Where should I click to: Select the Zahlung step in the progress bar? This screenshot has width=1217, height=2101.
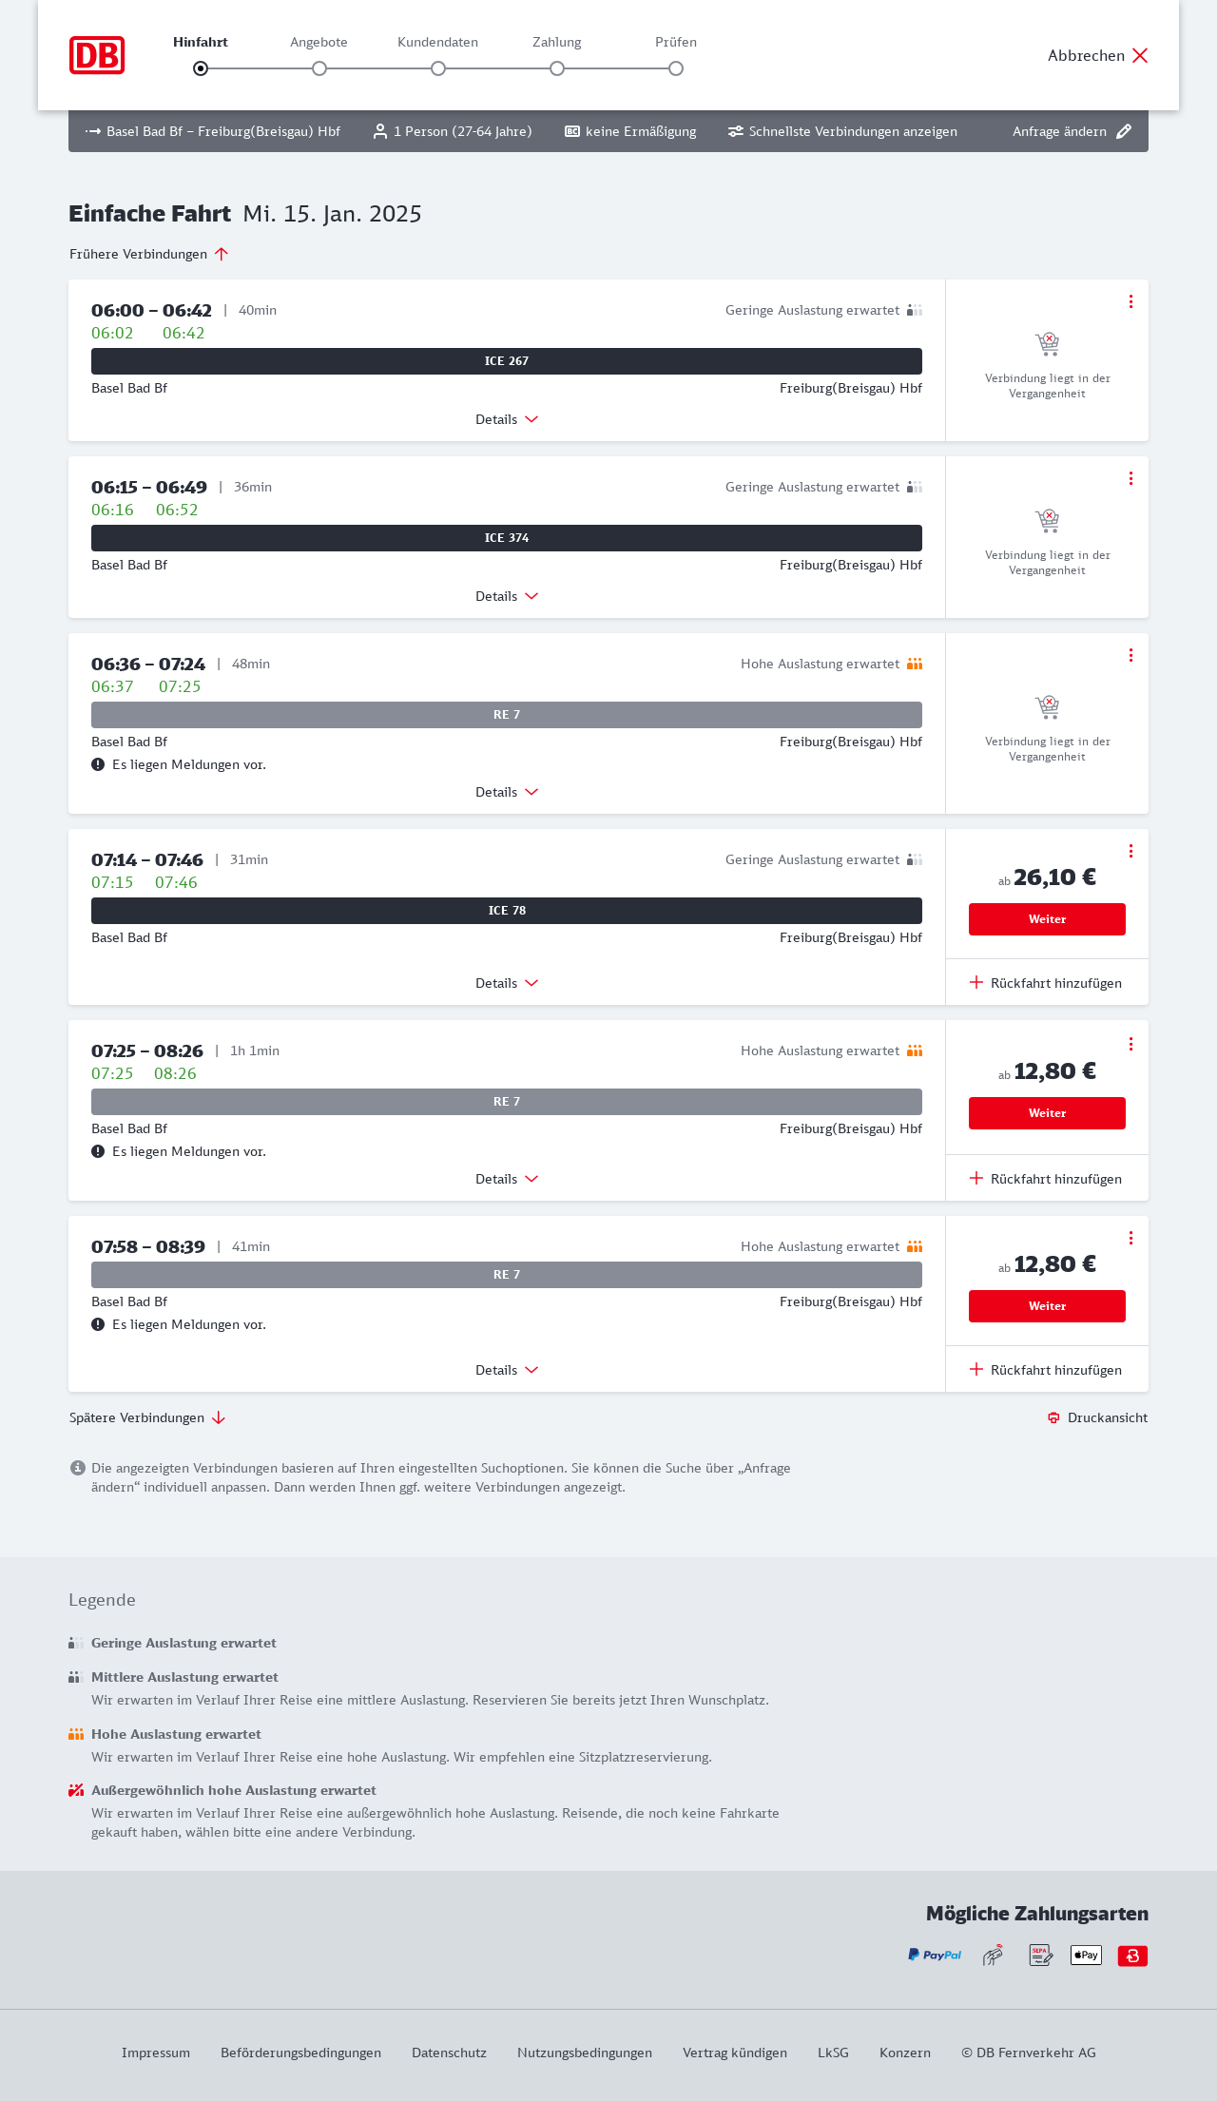click(557, 67)
